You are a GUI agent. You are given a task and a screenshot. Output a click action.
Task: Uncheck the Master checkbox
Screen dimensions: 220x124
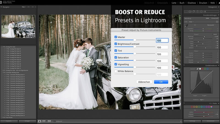click(x=116, y=37)
